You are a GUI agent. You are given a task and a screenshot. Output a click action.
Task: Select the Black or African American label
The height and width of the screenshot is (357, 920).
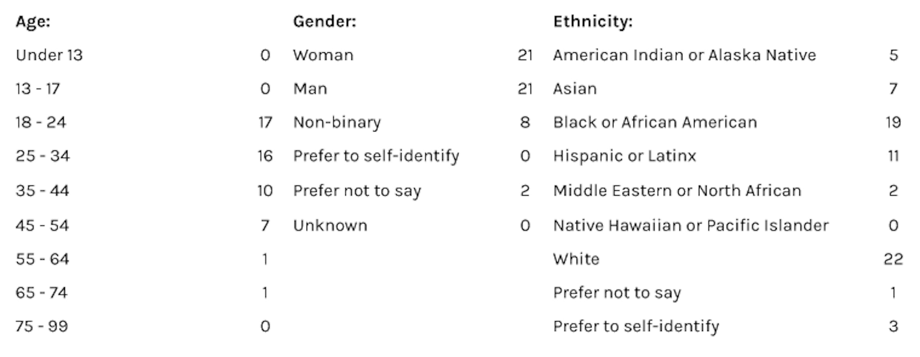pos(655,122)
